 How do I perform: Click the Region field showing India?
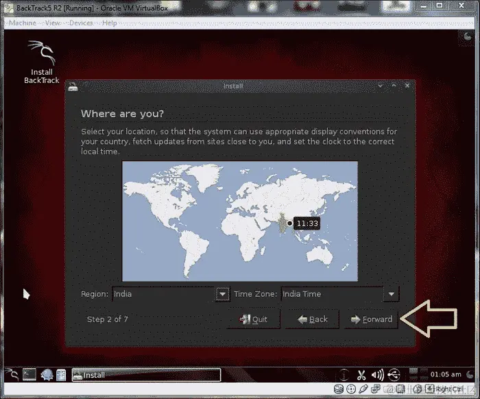[x=164, y=294]
